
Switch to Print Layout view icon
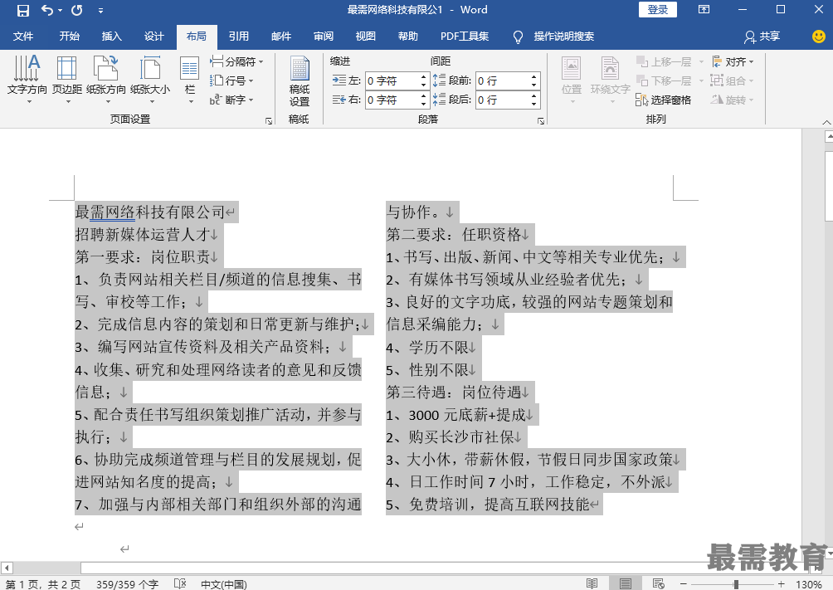tap(626, 583)
